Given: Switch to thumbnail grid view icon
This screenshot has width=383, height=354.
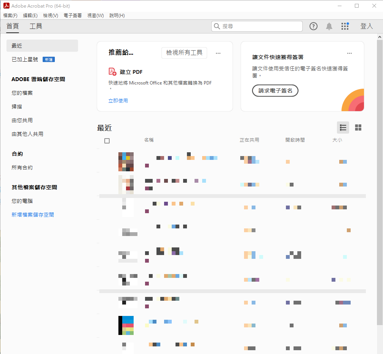Looking at the screenshot, I should pos(358,128).
